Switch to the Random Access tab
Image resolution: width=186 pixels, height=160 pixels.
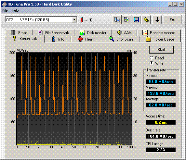pyautogui.click(x=159, y=32)
